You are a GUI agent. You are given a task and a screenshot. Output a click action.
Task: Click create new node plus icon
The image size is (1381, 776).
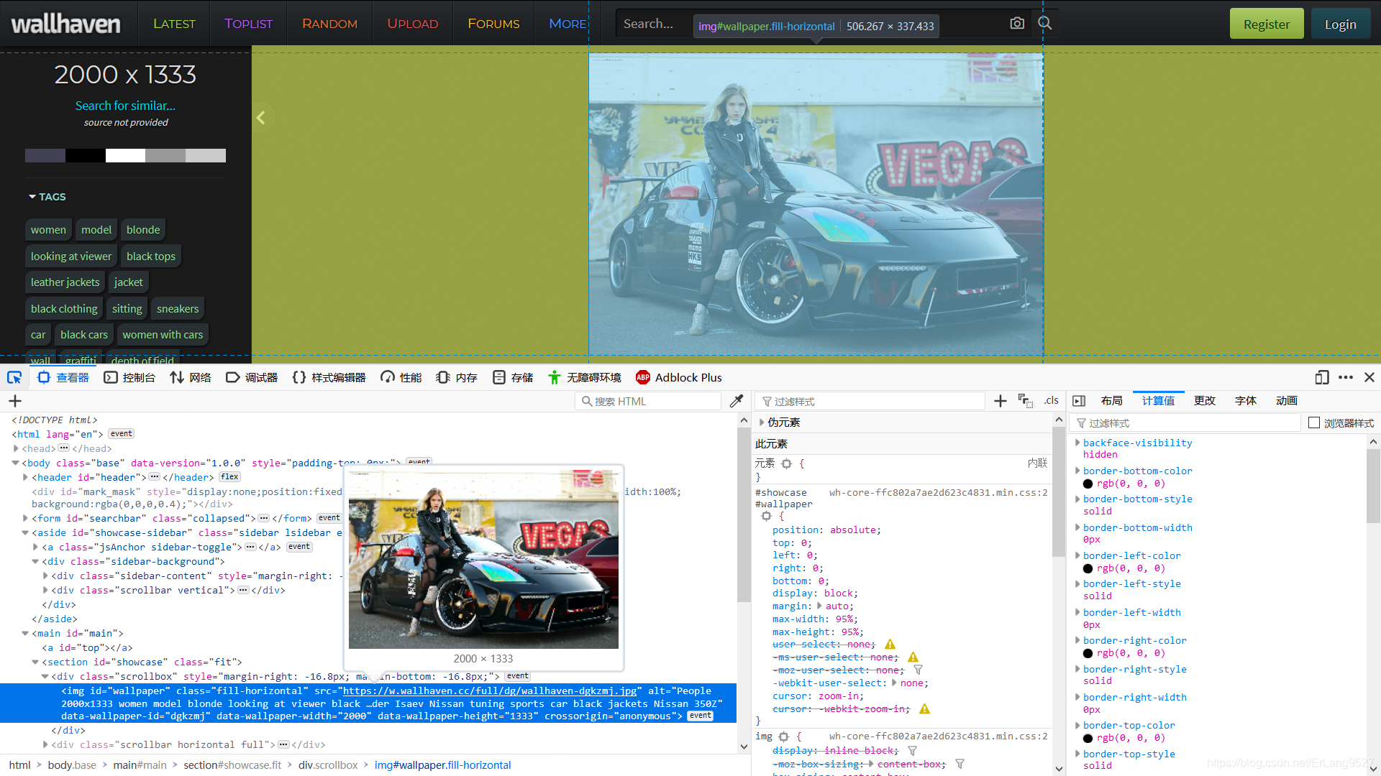pos(15,401)
